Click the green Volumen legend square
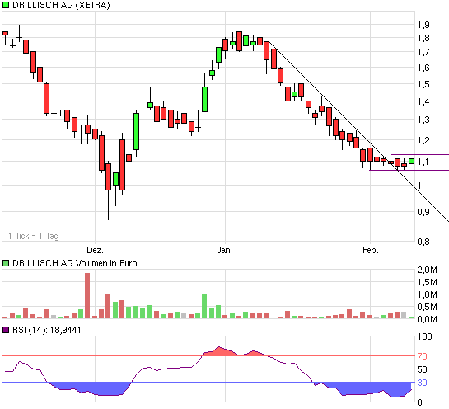The width and height of the screenshot is (449, 409). click(x=6, y=263)
